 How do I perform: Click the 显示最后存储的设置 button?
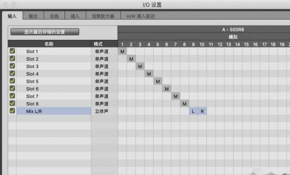[45, 32]
